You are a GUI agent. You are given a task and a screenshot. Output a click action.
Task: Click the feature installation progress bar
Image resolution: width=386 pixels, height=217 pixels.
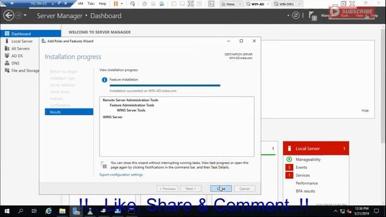tap(165, 86)
